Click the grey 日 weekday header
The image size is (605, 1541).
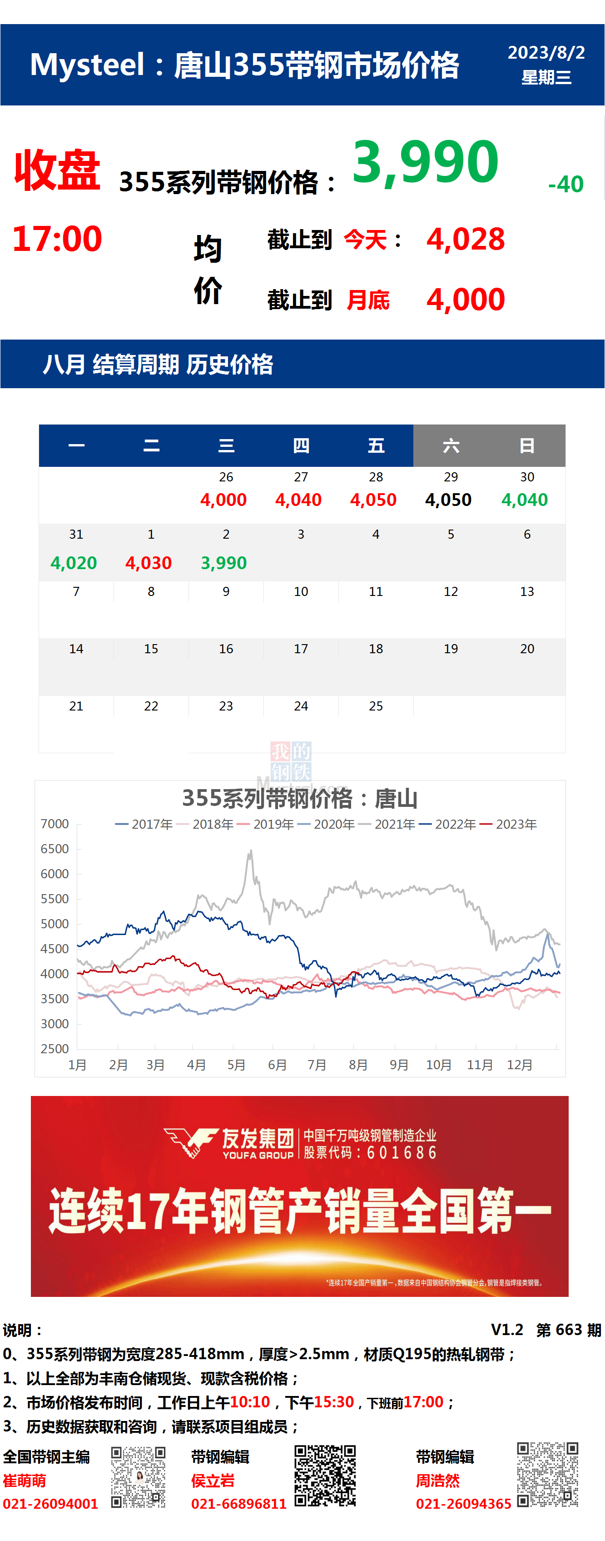pyautogui.click(x=527, y=445)
